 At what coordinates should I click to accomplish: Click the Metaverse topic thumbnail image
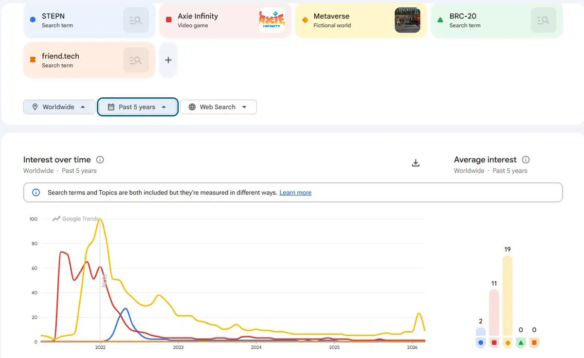pos(407,20)
